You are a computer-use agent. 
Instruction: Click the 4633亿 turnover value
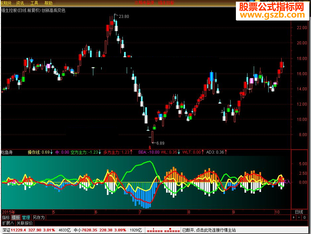[x=65, y=230]
